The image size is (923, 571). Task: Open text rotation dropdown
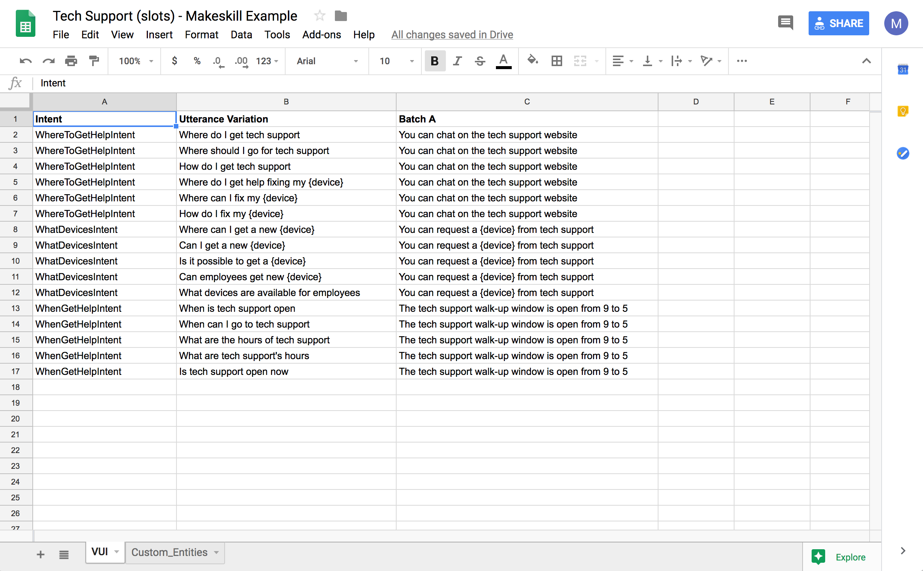[711, 61]
